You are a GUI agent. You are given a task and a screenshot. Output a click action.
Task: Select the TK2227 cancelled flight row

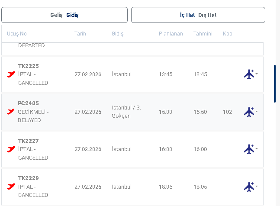(130, 149)
